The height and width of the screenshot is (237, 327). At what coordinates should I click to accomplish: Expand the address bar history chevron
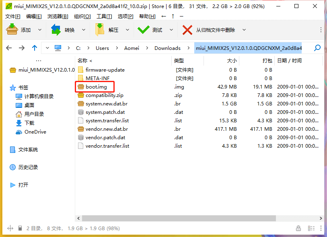[x=47, y=48]
